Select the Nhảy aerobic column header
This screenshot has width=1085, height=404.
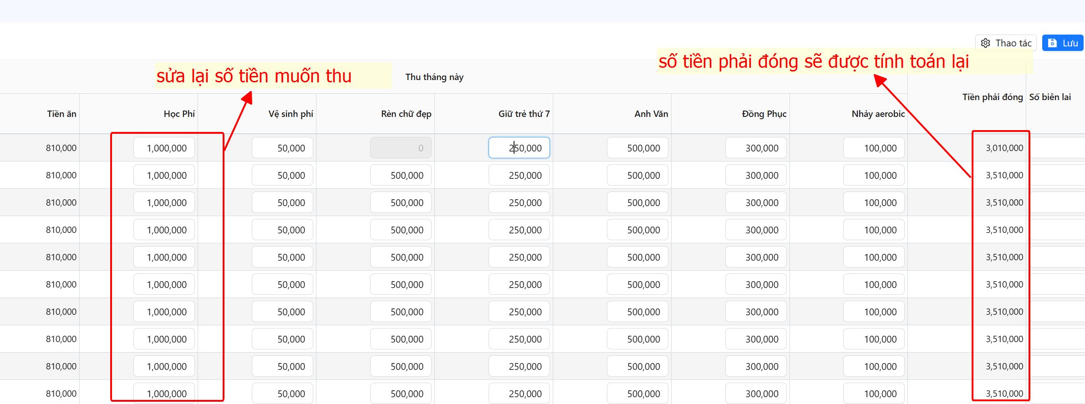coord(878,114)
